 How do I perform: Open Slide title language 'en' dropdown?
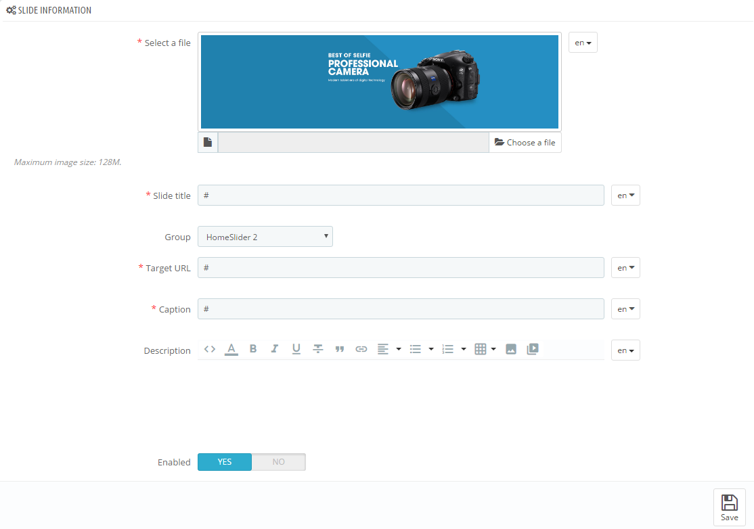pos(625,195)
